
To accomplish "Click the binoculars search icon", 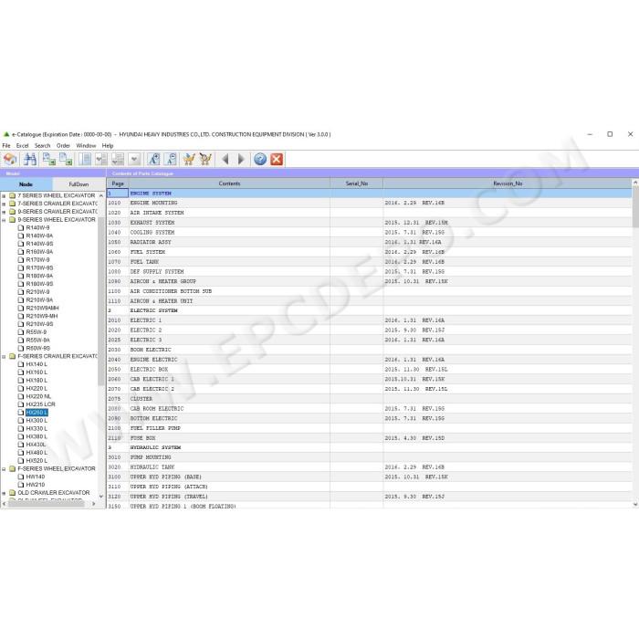I will [x=30, y=159].
